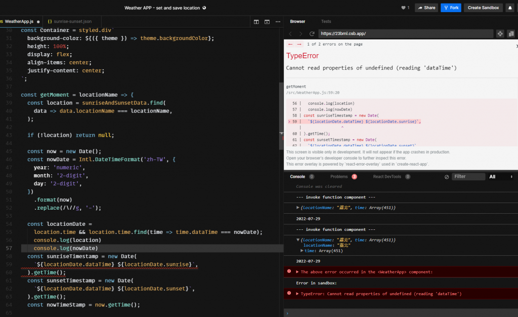Open the editor more options ellipsis
Screen dimensions: 518x317
click(x=278, y=22)
